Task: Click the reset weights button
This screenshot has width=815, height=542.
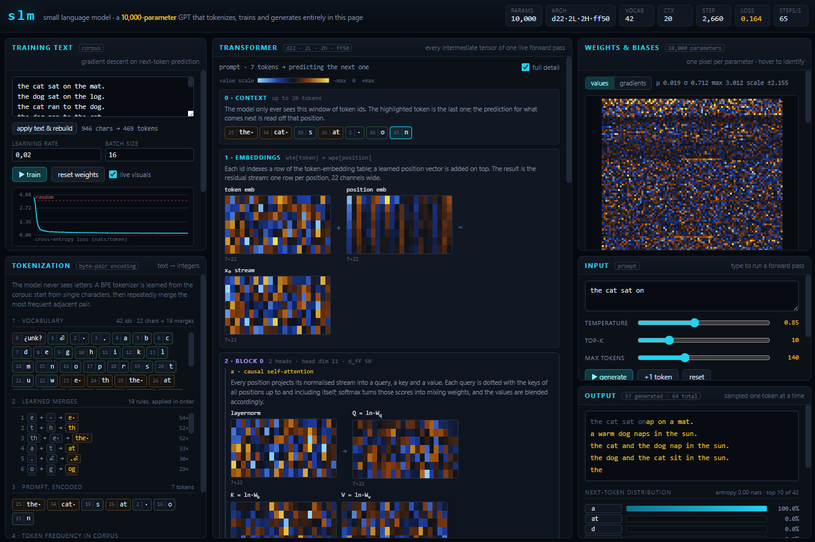Action: 78,175
